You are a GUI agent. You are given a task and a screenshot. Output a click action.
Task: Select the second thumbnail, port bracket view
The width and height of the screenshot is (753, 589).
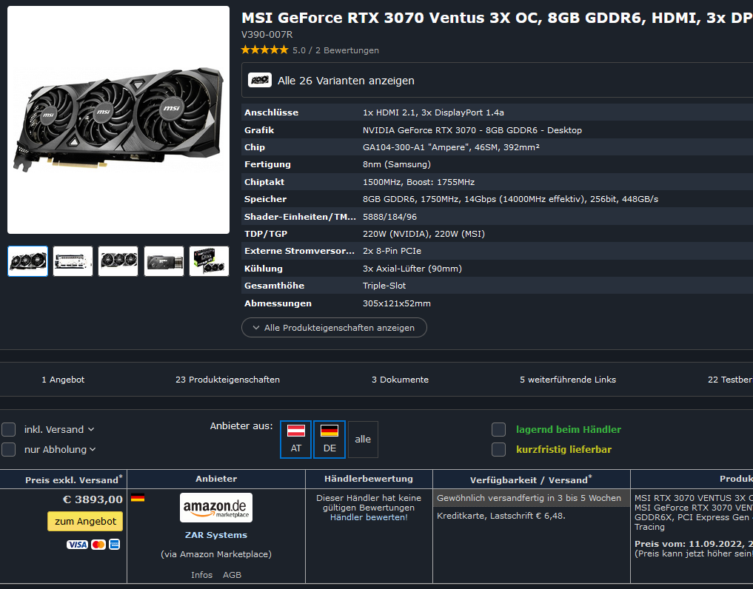pos(73,261)
